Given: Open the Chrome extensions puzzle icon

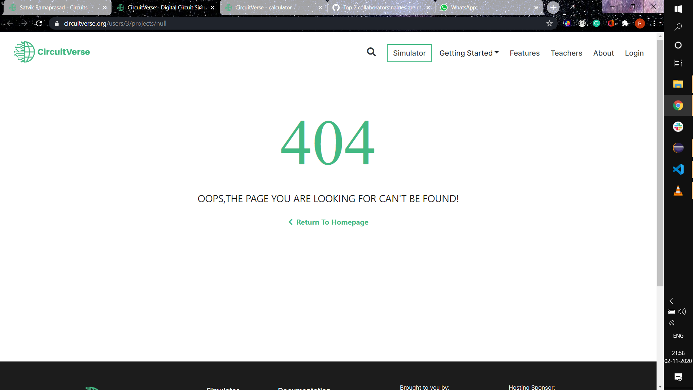Looking at the screenshot, I should point(626,23).
